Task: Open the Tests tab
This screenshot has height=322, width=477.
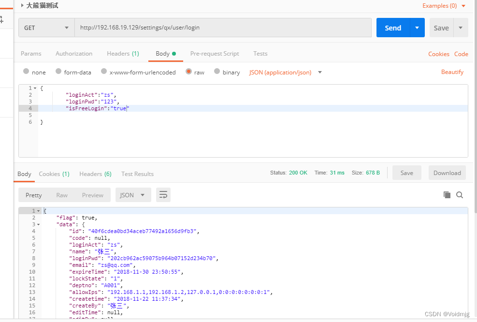Action: [x=260, y=54]
